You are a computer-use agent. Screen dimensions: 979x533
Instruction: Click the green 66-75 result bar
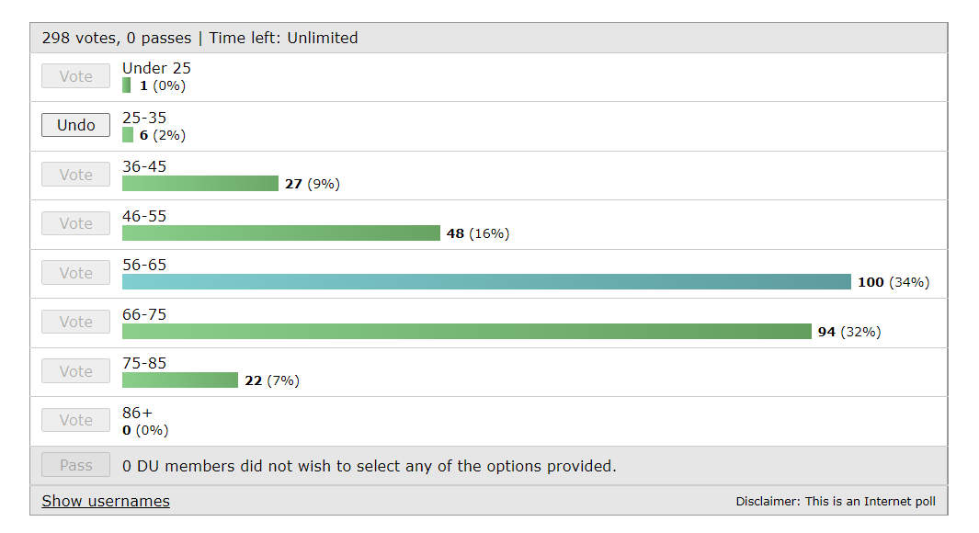tap(466, 331)
